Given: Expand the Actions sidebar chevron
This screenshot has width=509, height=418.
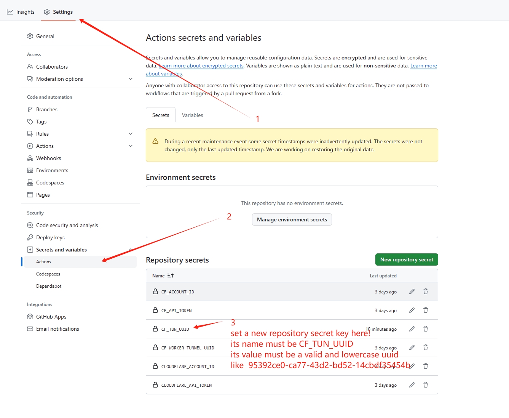Looking at the screenshot, I should pyautogui.click(x=131, y=146).
